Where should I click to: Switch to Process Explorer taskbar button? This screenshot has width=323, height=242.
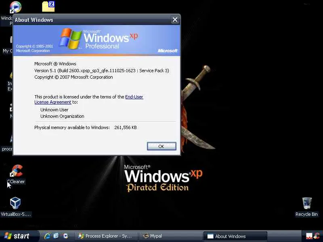105,236
